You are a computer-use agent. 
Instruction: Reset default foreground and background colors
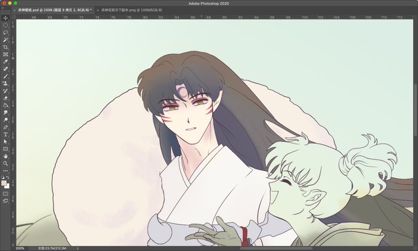[2, 177]
